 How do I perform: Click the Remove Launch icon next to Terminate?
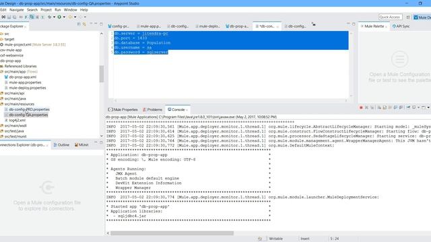366,108
